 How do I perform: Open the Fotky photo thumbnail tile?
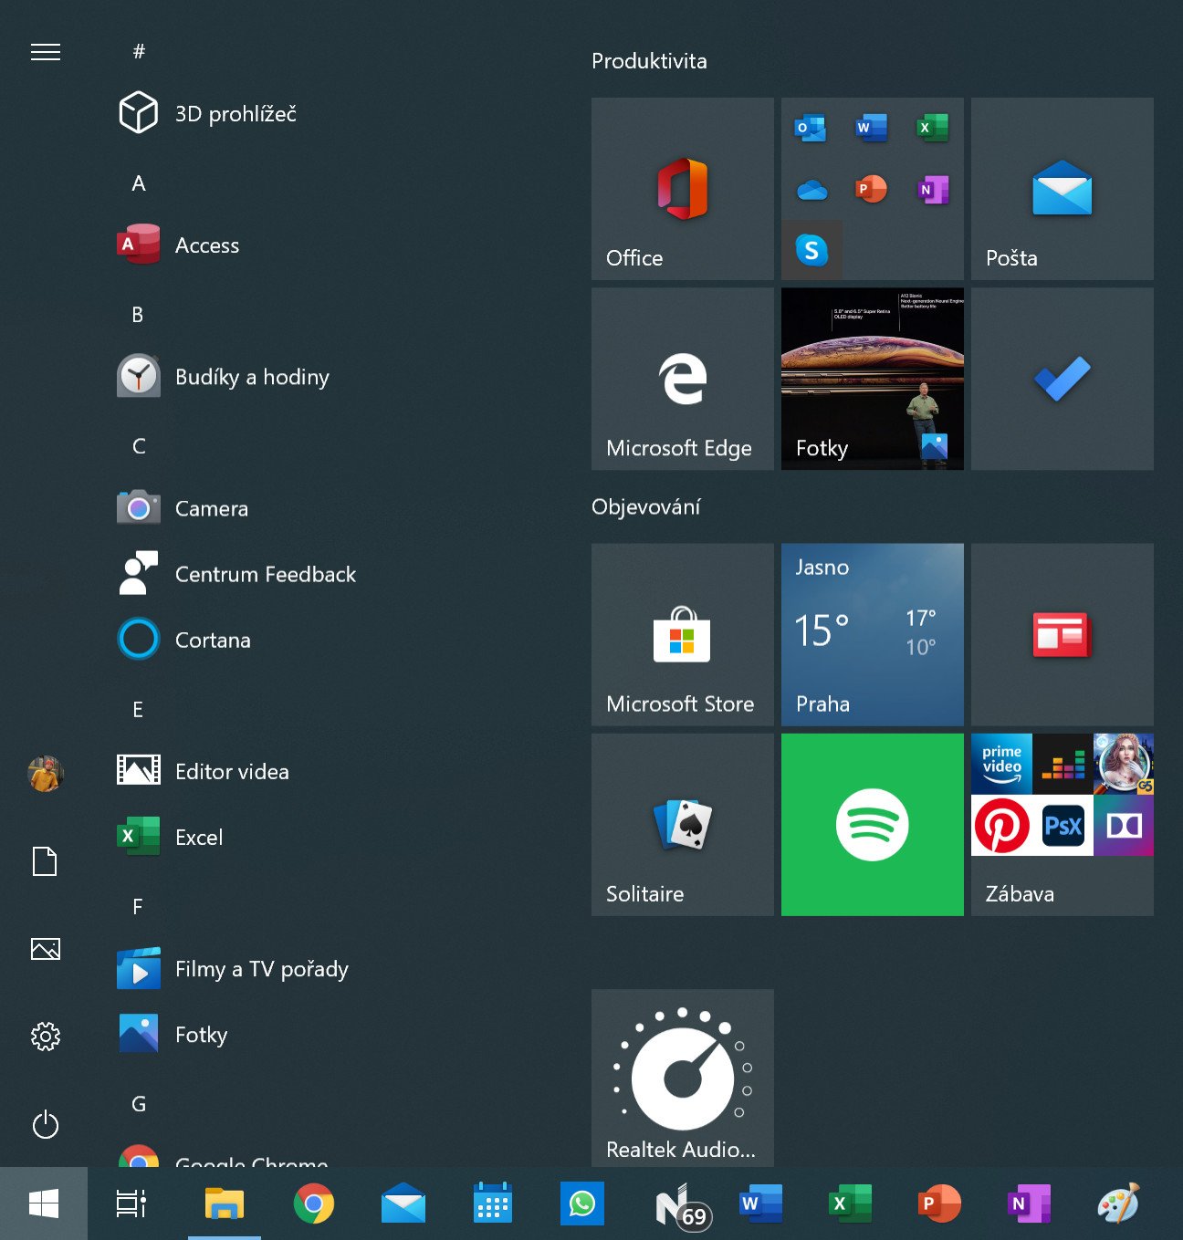pos(872,379)
